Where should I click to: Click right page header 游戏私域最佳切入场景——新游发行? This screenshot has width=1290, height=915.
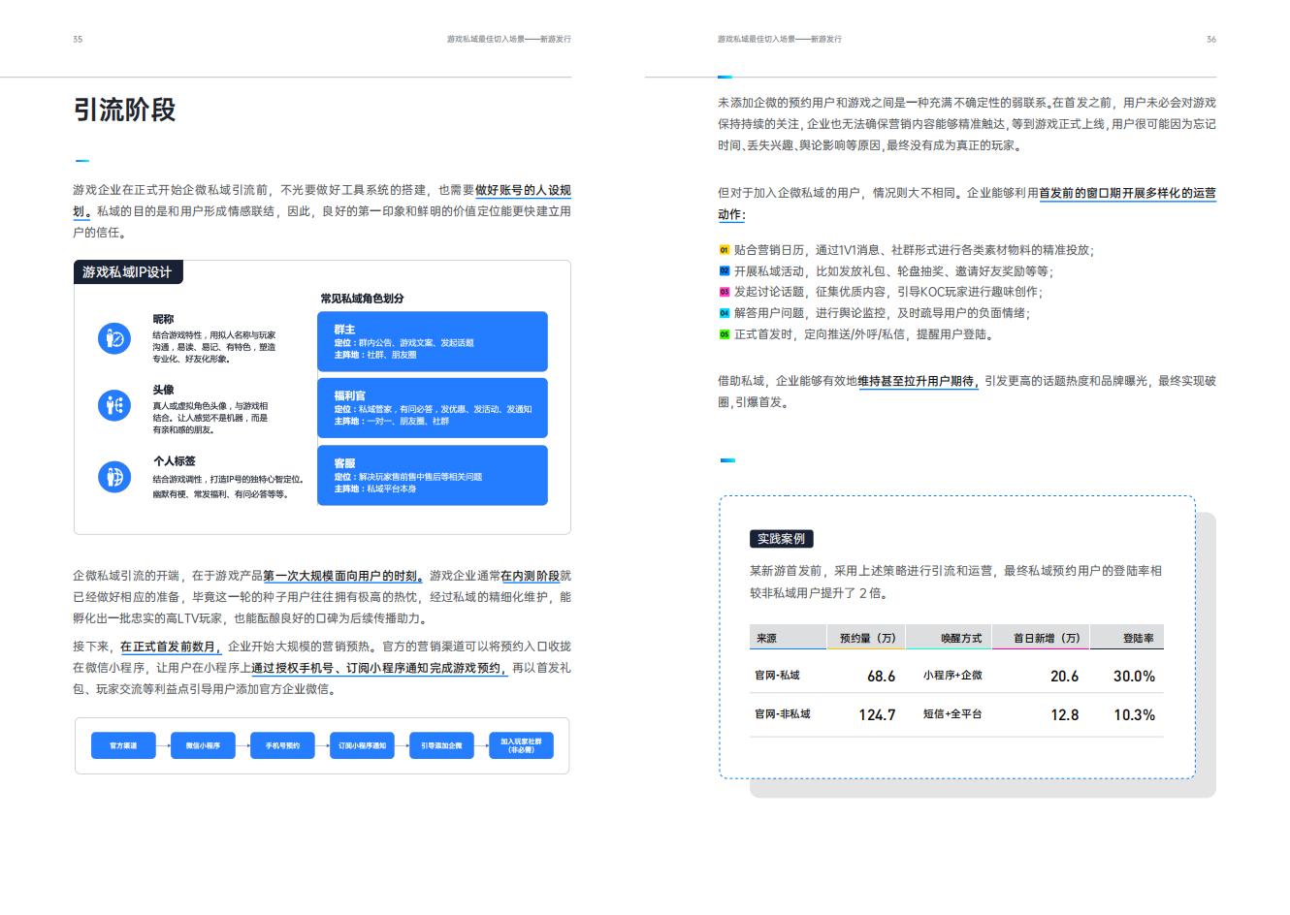[780, 39]
